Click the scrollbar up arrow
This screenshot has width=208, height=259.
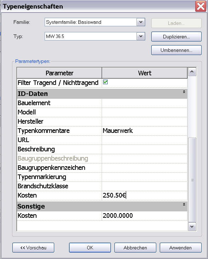(192, 72)
